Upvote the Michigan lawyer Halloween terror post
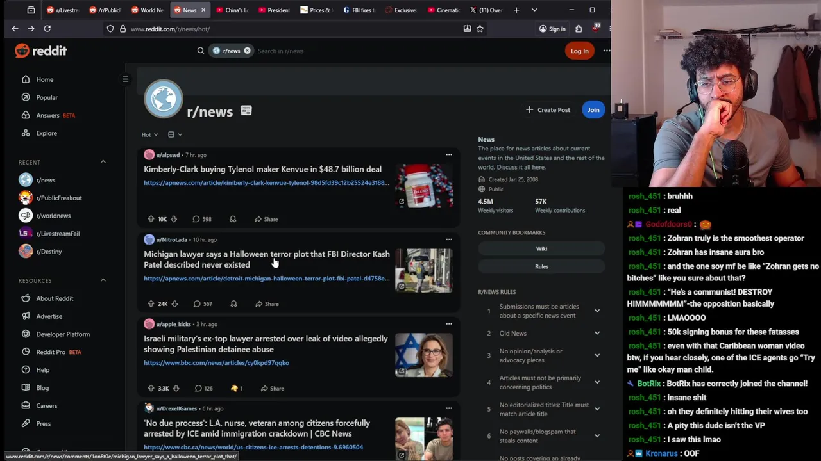The width and height of the screenshot is (821, 461). (151, 303)
